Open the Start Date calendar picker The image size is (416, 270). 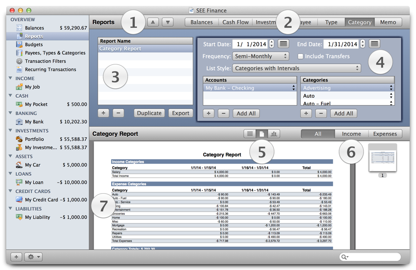[x=283, y=44]
